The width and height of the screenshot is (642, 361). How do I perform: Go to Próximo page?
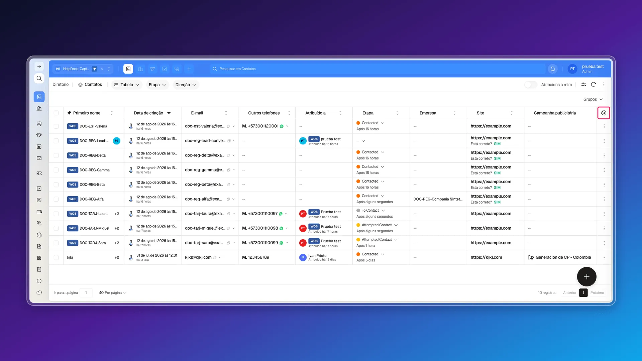[597, 293]
